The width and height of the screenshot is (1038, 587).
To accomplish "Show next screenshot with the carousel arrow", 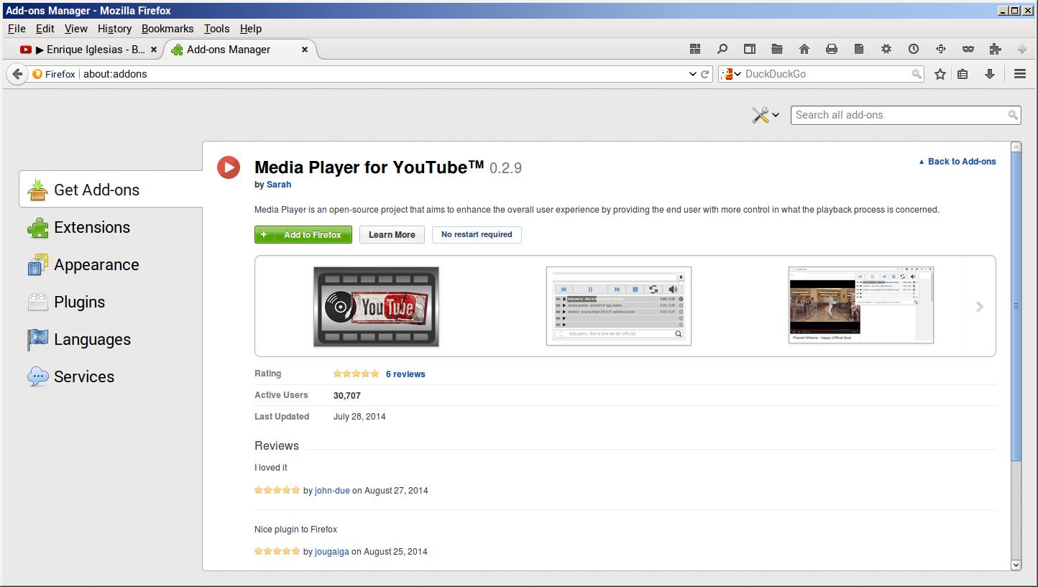I will (980, 307).
